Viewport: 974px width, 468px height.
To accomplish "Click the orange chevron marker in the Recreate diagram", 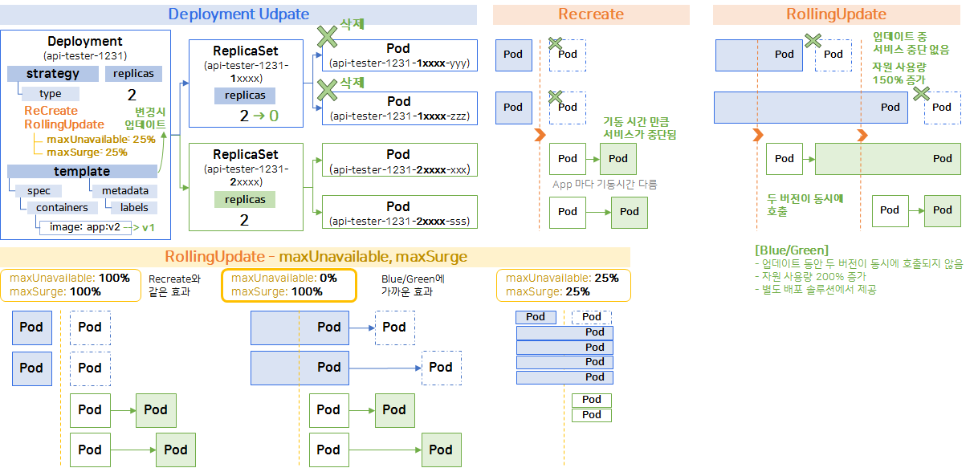I will [540, 135].
